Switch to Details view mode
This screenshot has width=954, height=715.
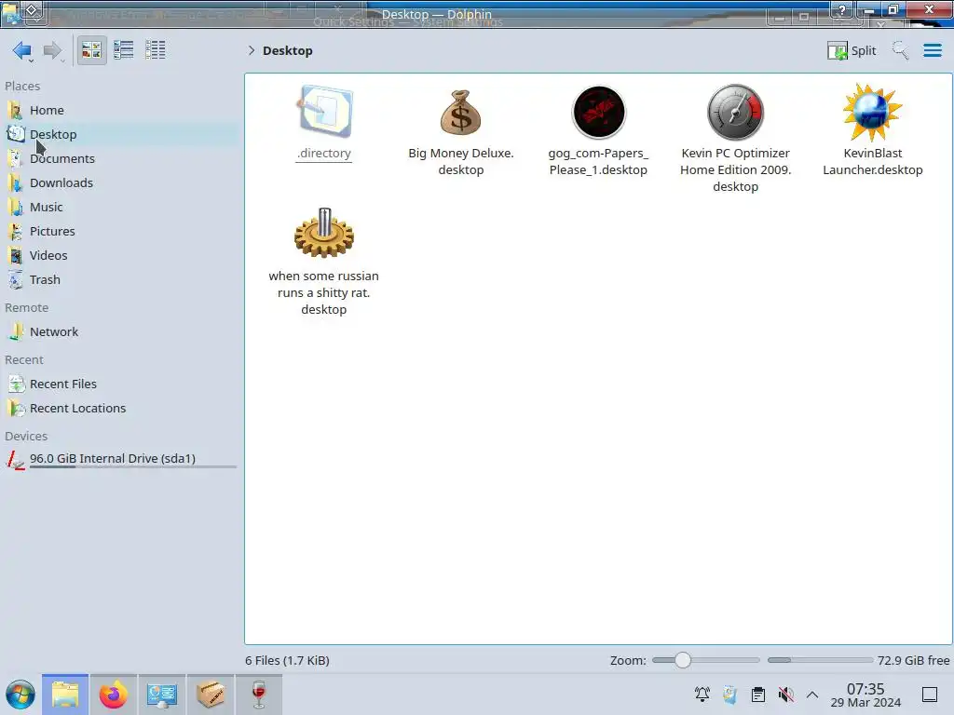(156, 50)
